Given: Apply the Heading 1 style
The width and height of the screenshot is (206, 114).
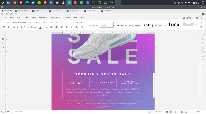Looking at the screenshot, I should [x=120, y=25].
